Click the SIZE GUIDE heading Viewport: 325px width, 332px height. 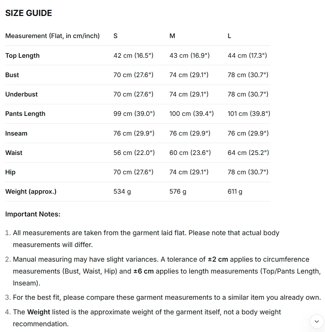pos(28,13)
